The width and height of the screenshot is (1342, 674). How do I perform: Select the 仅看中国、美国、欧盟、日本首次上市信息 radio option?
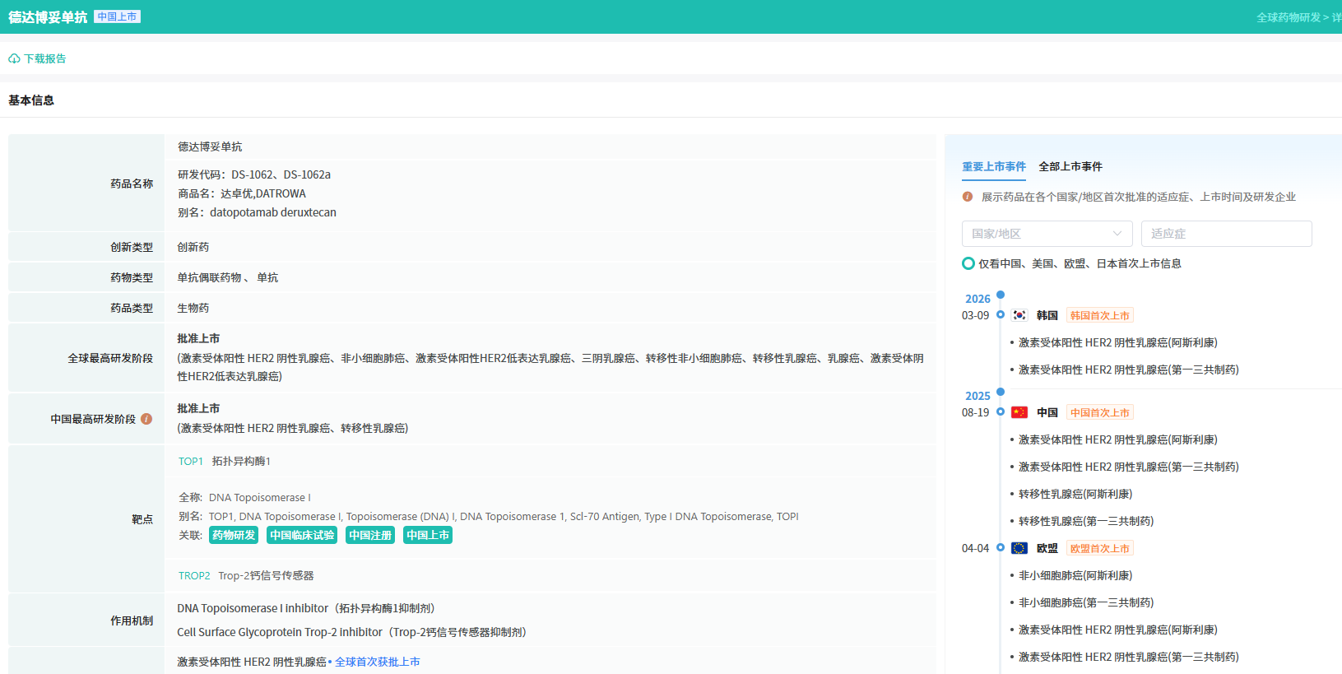click(968, 263)
